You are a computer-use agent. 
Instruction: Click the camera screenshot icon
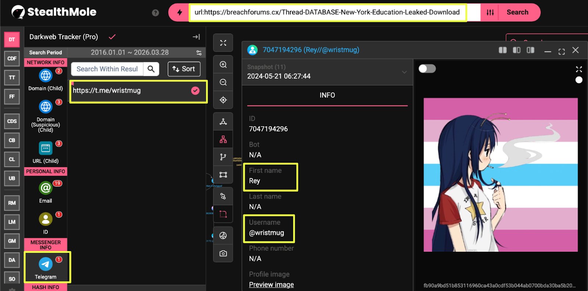(x=223, y=253)
